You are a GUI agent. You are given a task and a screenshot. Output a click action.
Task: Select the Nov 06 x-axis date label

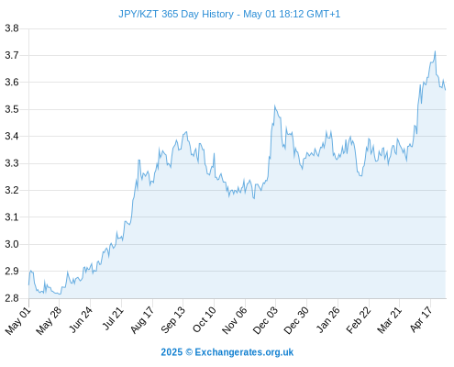(234, 320)
